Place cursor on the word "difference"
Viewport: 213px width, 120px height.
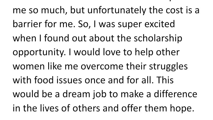pyautogui.click(x=175, y=94)
